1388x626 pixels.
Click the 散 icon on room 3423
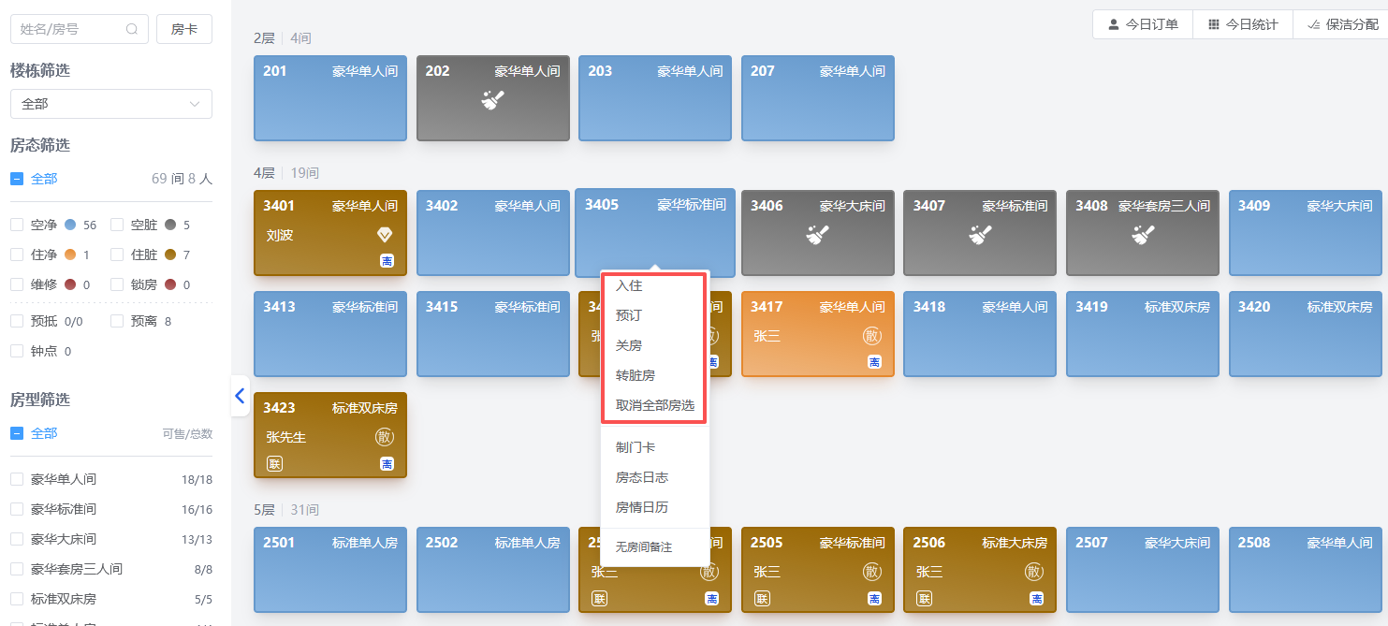pyautogui.click(x=385, y=437)
